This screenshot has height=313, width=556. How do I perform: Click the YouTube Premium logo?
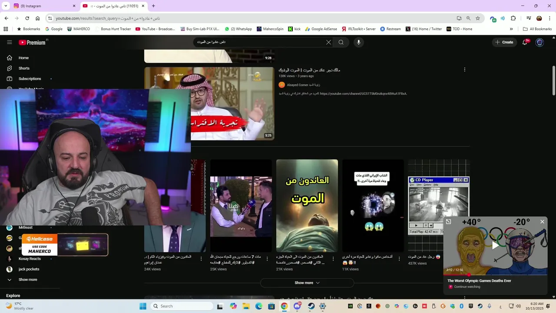pos(32,42)
